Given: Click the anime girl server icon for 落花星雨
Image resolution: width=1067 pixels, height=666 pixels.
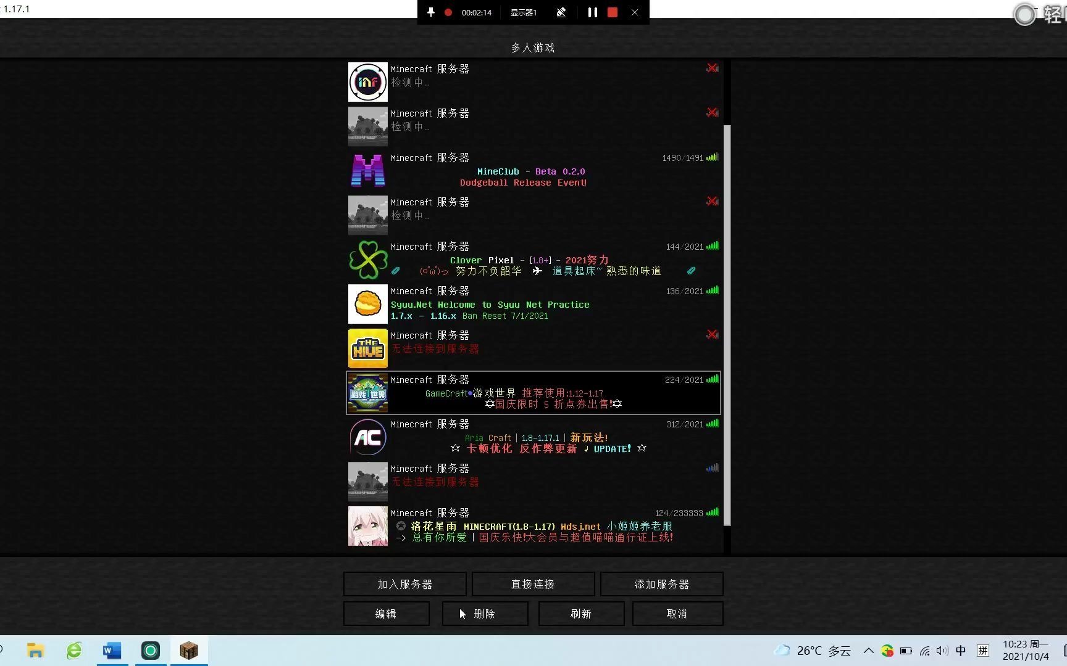Looking at the screenshot, I should [x=367, y=526].
